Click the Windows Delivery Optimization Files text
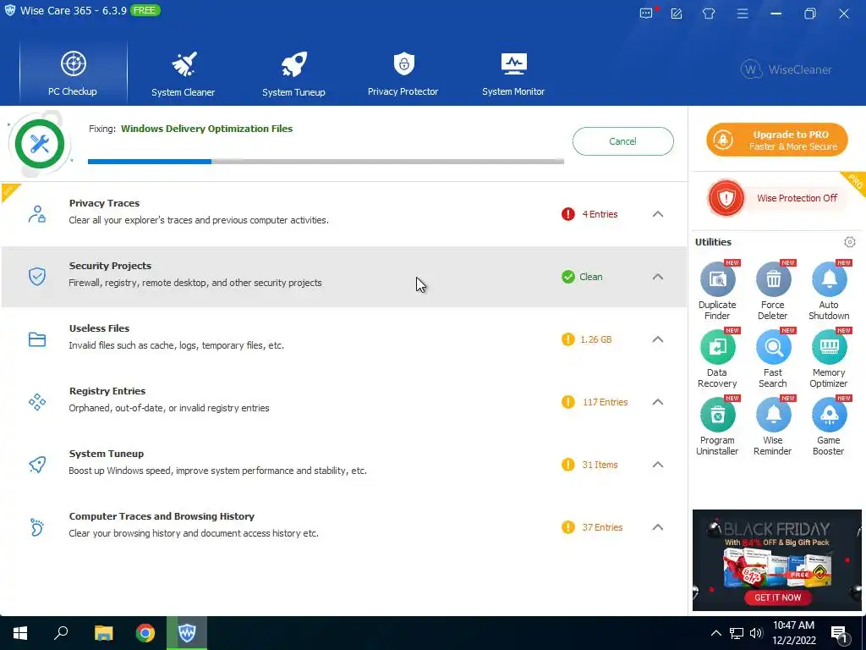 coord(206,129)
